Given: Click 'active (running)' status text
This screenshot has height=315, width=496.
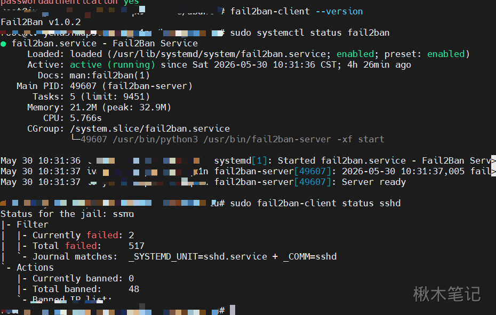Looking at the screenshot, I should [113, 65].
